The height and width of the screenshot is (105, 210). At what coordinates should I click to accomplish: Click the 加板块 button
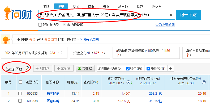[64, 68]
